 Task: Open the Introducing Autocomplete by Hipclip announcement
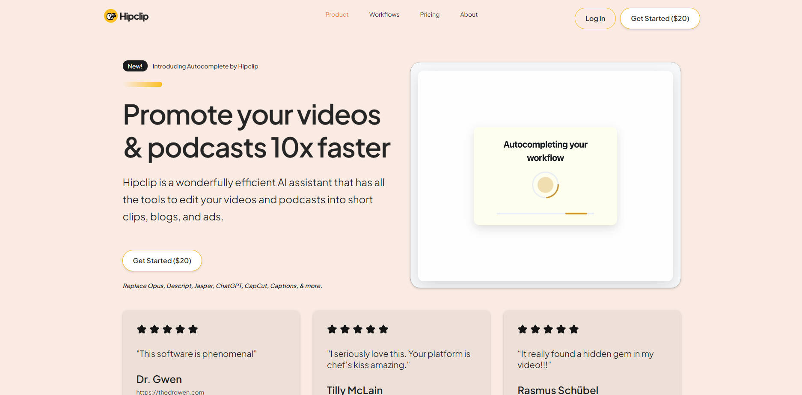pos(205,66)
